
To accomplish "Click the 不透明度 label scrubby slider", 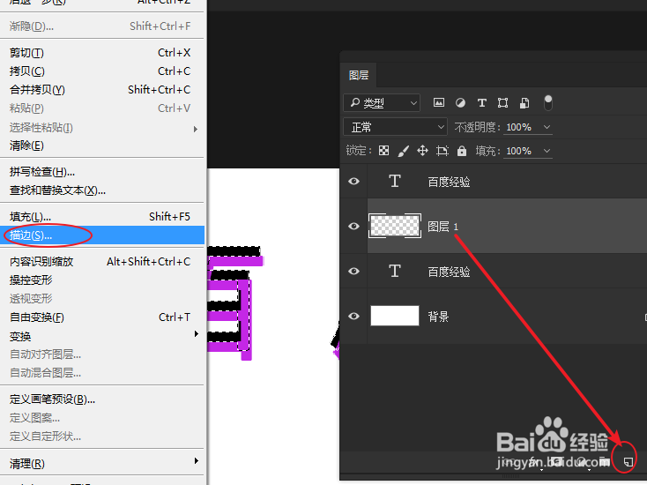I will tap(477, 127).
